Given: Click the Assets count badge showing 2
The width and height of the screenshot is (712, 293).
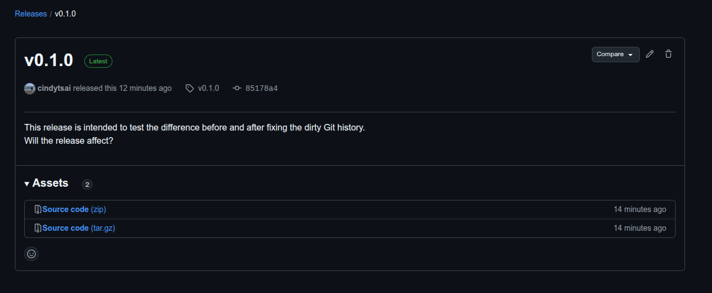Looking at the screenshot, I should (87, 185).
